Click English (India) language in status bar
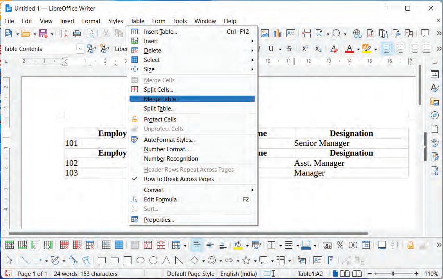 [x=238, y=274]
